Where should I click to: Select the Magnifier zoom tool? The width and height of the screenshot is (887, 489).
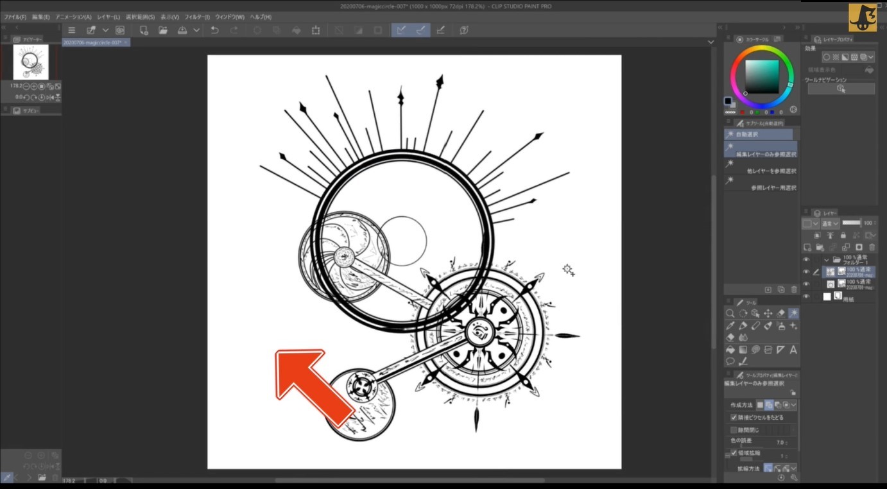click(730, 313)
